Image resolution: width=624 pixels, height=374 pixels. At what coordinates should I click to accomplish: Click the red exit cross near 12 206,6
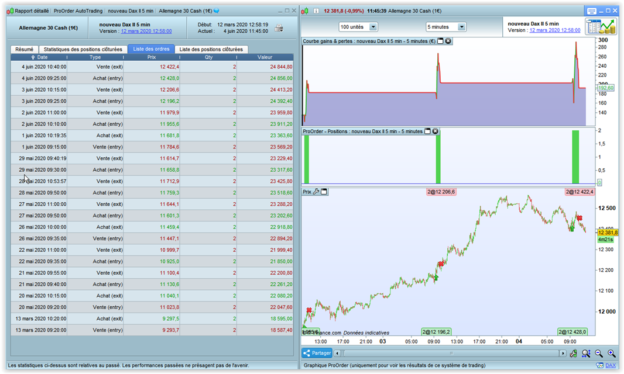tap(441, 264)
